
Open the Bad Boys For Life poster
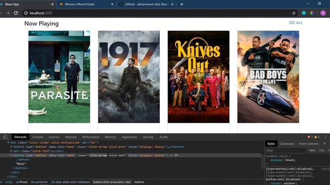coord(268,77)
